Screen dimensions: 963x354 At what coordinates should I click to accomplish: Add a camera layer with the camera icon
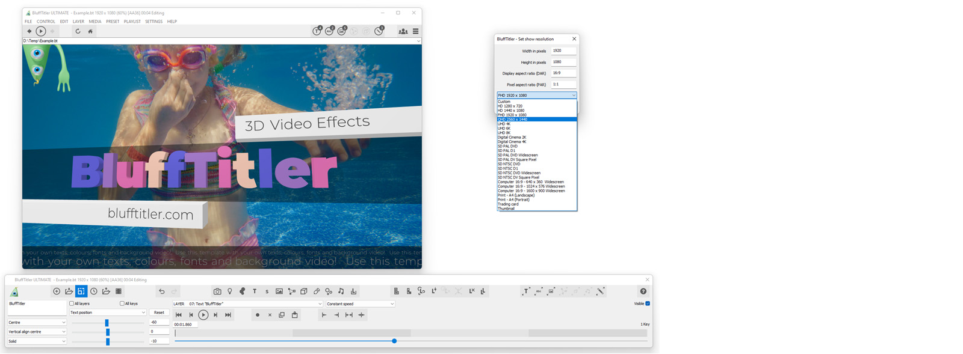[217, 291]
